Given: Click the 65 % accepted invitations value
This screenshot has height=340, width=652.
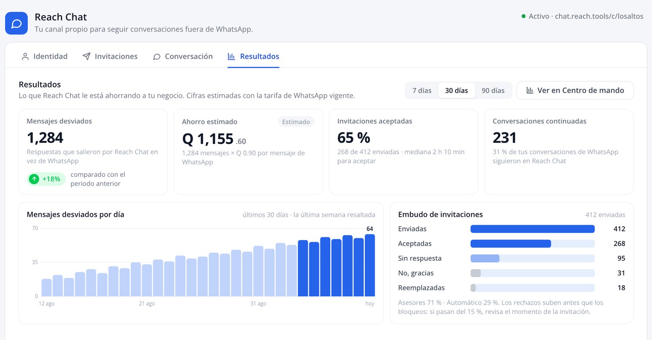Looking at the screenshot, I should pyautogui.click(x=354, y=138).
